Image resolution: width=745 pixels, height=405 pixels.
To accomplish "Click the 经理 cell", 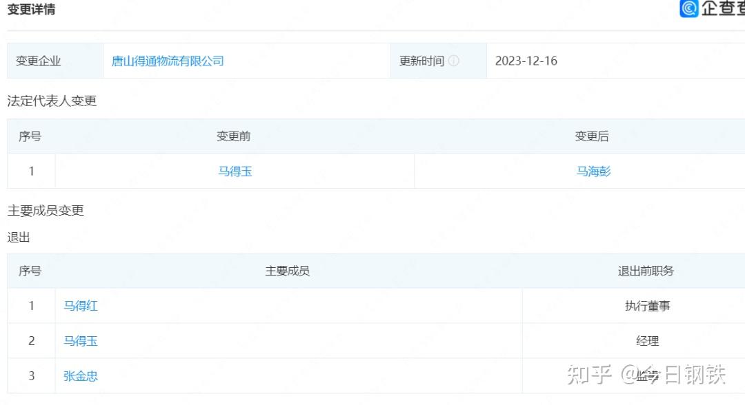I will (648, 341).
